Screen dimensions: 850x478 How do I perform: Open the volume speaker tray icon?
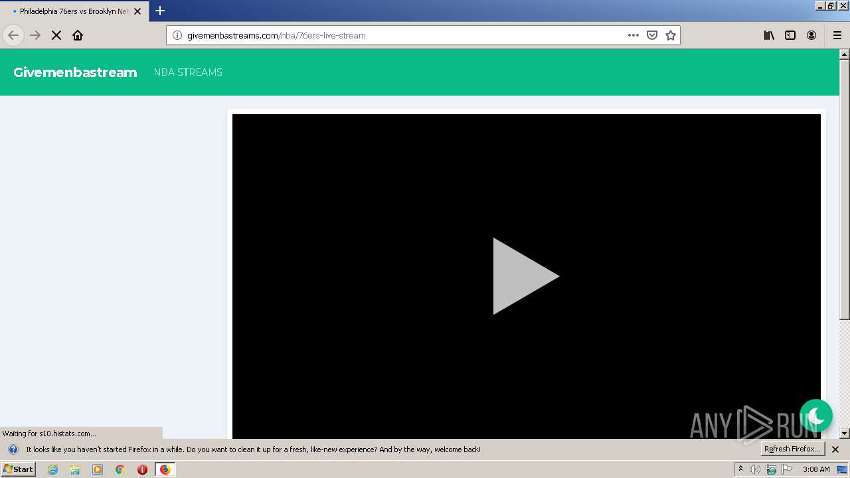coord(755,469)
